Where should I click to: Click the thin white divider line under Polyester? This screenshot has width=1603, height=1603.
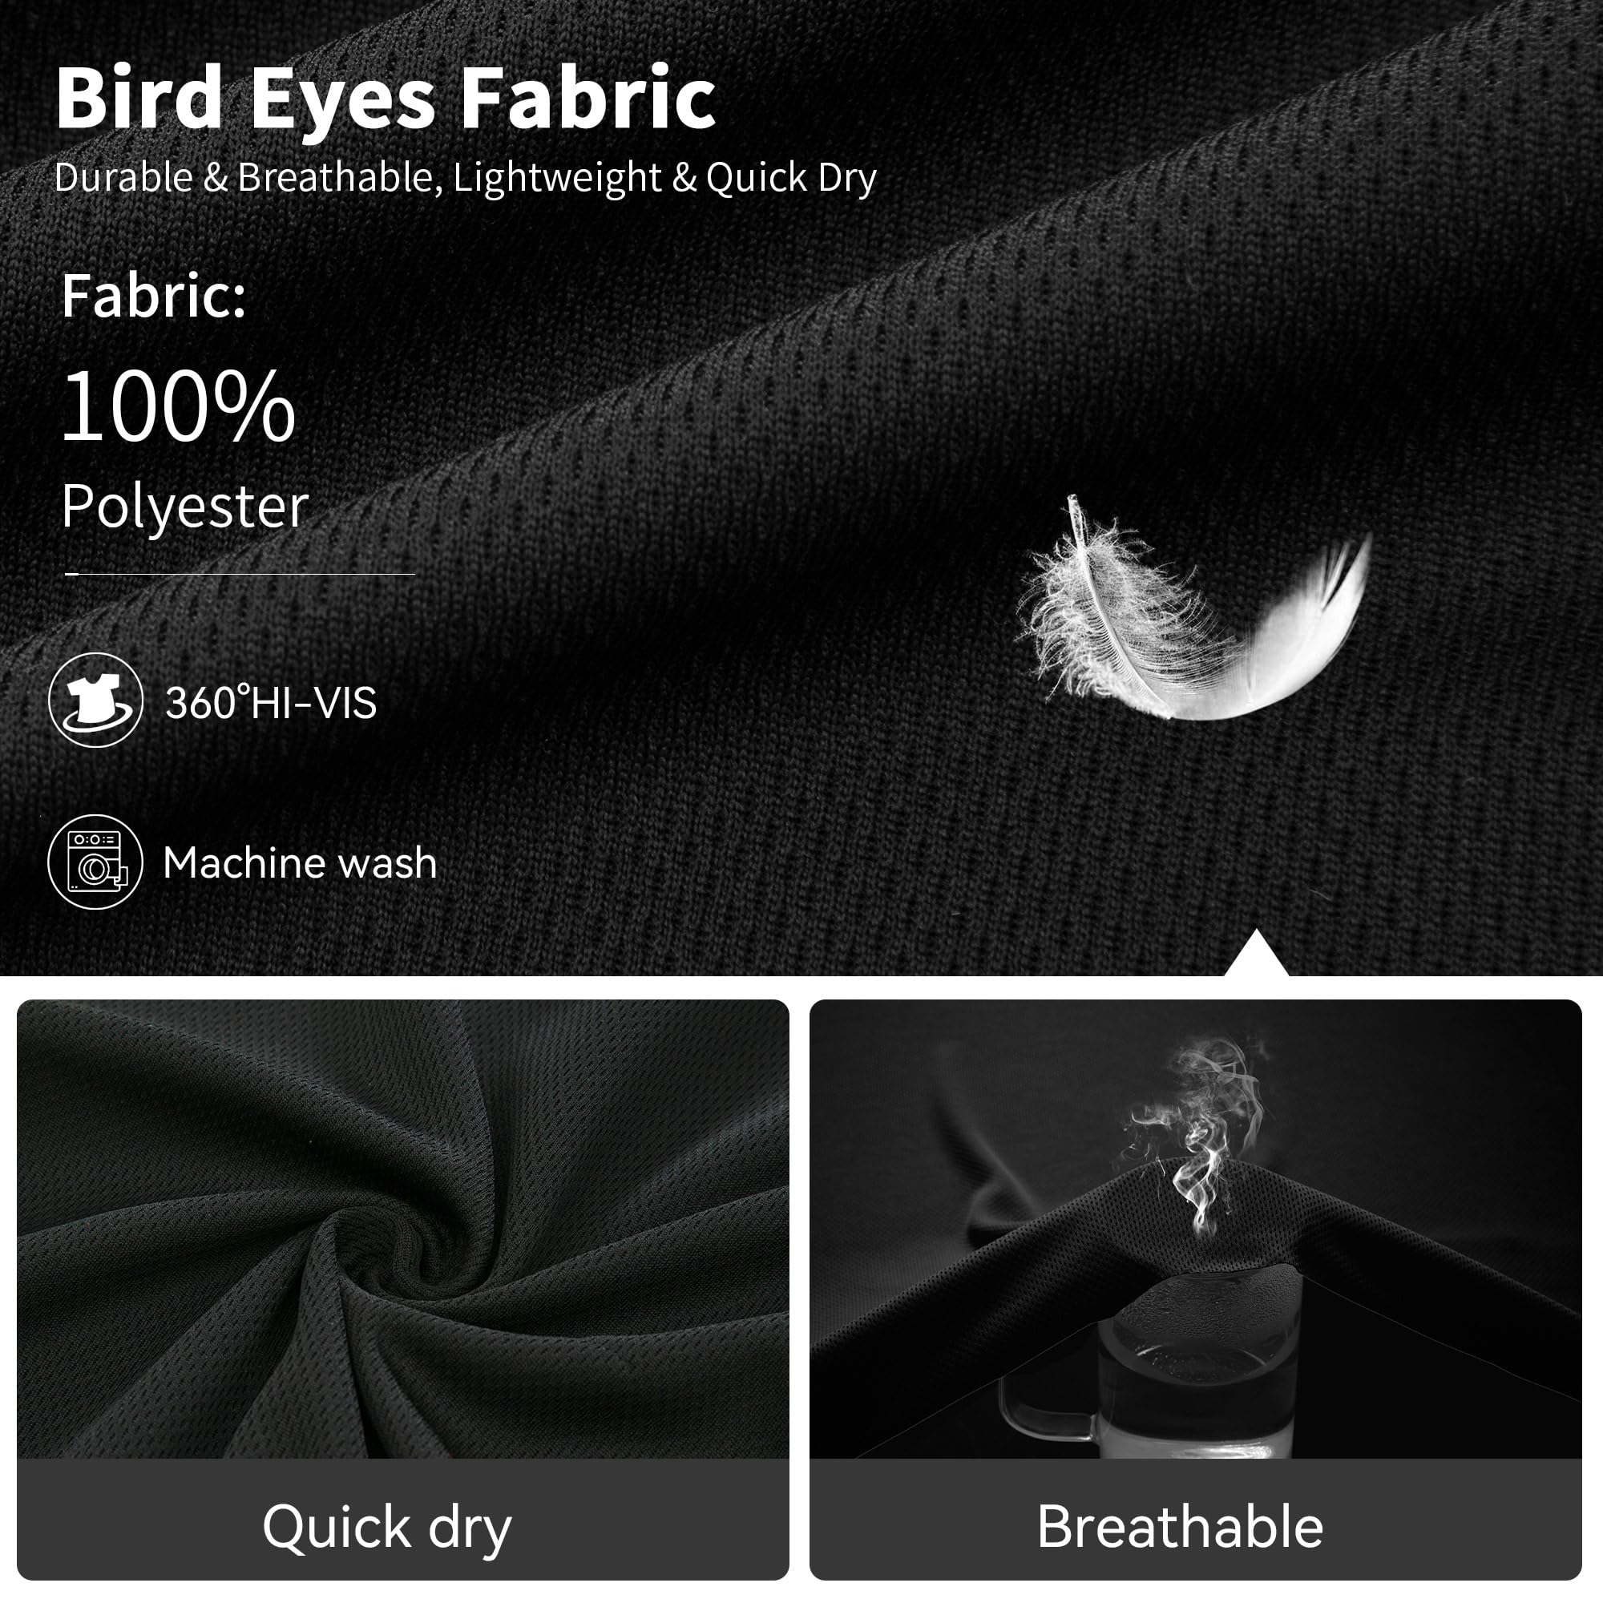pos(240,573)
